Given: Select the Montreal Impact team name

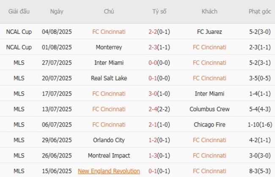Looking at the screenshot, I should pos(109,155).
